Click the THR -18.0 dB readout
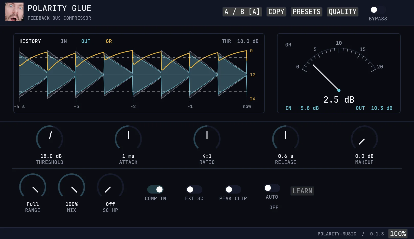 point(240,41)
